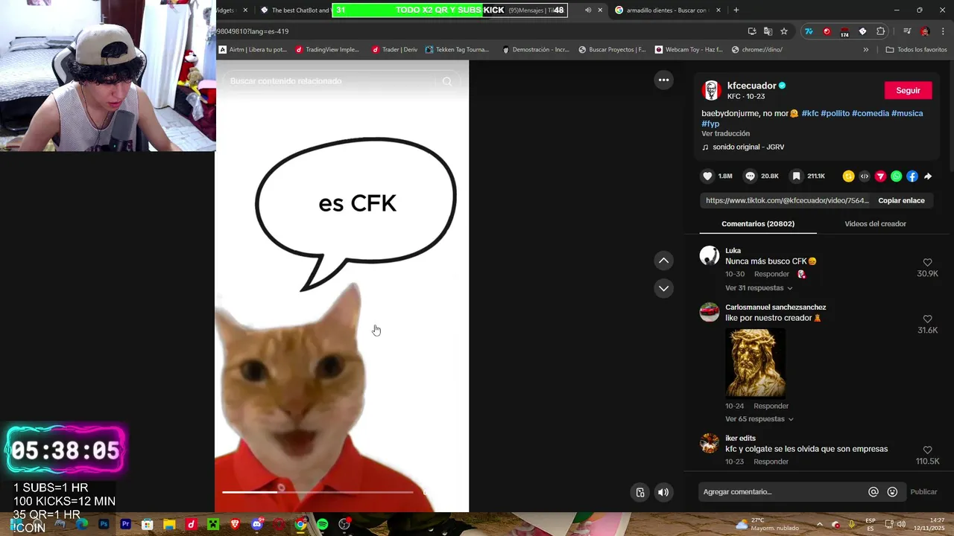The width and height of the screenshot is (954, 536).
Task: Copy the video link with Copiar enlace
Action: tap(901, 200)
